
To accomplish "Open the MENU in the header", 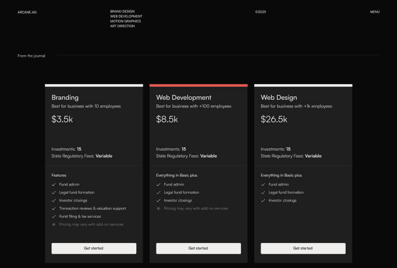I will point(375,12).
